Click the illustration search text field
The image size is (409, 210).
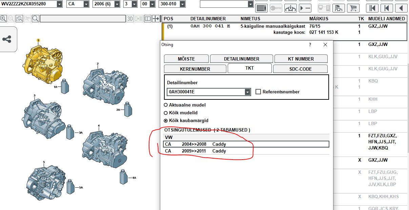click(83, 19)
